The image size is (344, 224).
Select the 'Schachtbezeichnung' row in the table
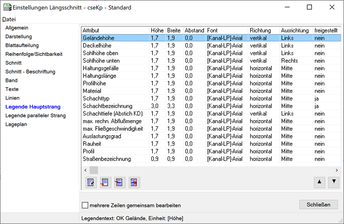point(107,106)
